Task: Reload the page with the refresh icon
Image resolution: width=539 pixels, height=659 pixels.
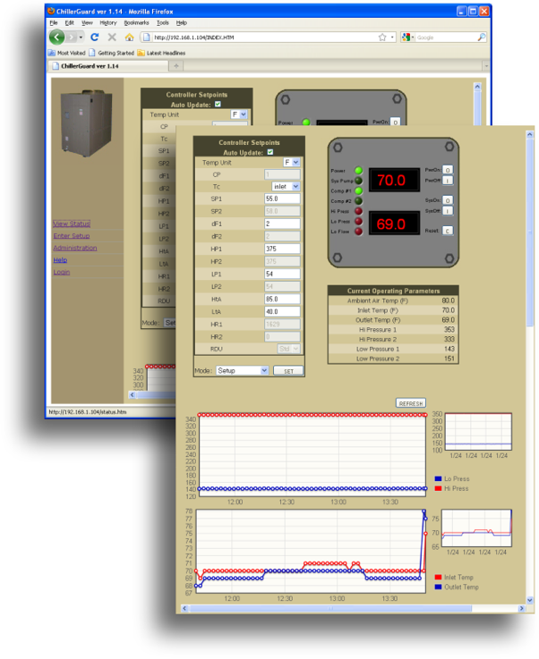Action: tap(94, 38)
